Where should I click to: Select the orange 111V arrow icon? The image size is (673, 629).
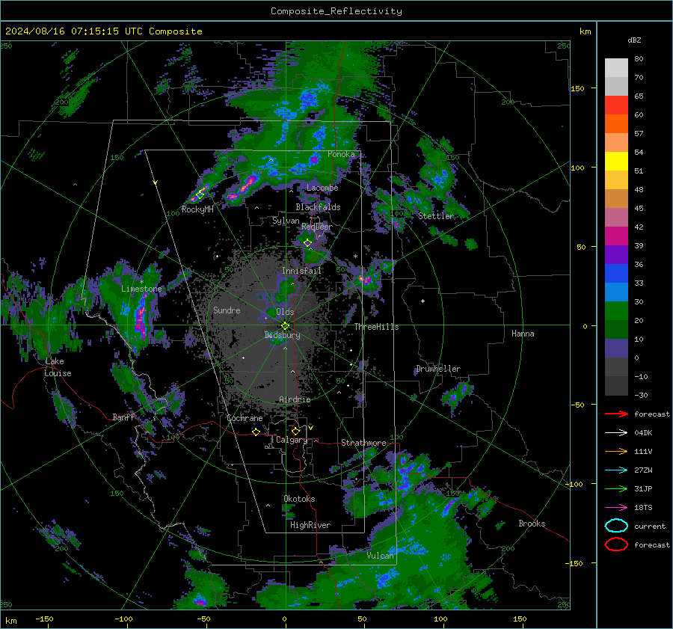click(616, 451)
